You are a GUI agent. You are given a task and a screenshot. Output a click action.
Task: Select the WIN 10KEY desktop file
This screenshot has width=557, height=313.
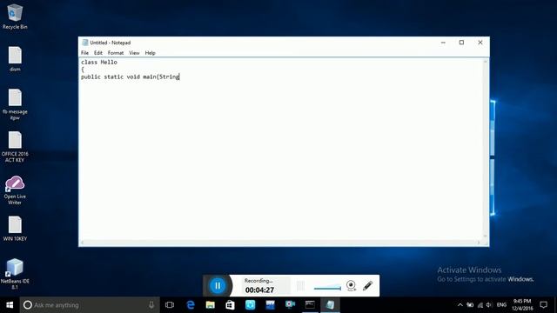15,229
